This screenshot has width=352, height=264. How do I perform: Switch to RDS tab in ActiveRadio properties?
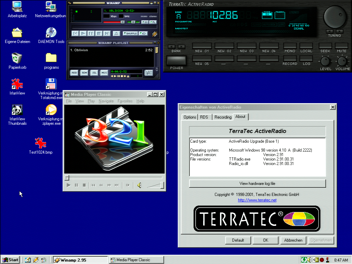[x=204, y=117]
